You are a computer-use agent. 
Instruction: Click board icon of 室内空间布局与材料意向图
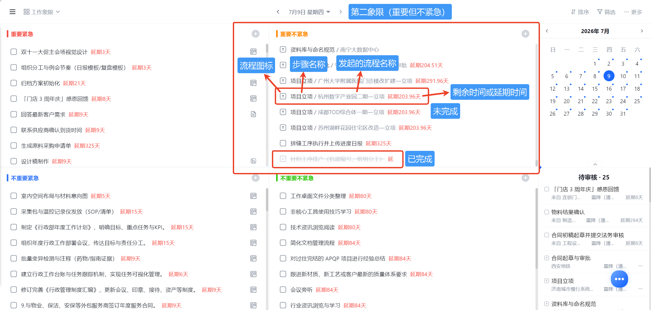click(253, 196)
